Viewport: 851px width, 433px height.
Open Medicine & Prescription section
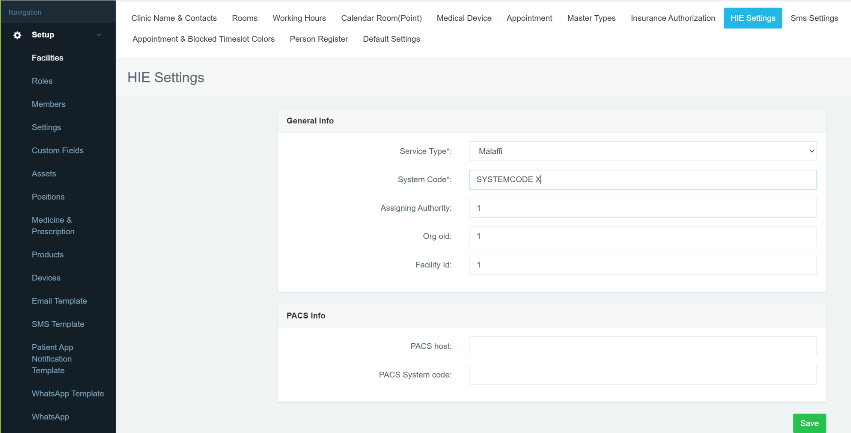(x=53, y=226)
